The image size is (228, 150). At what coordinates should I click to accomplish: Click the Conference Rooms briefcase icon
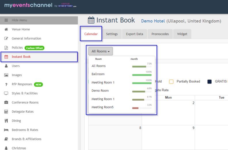pos(6,102)
